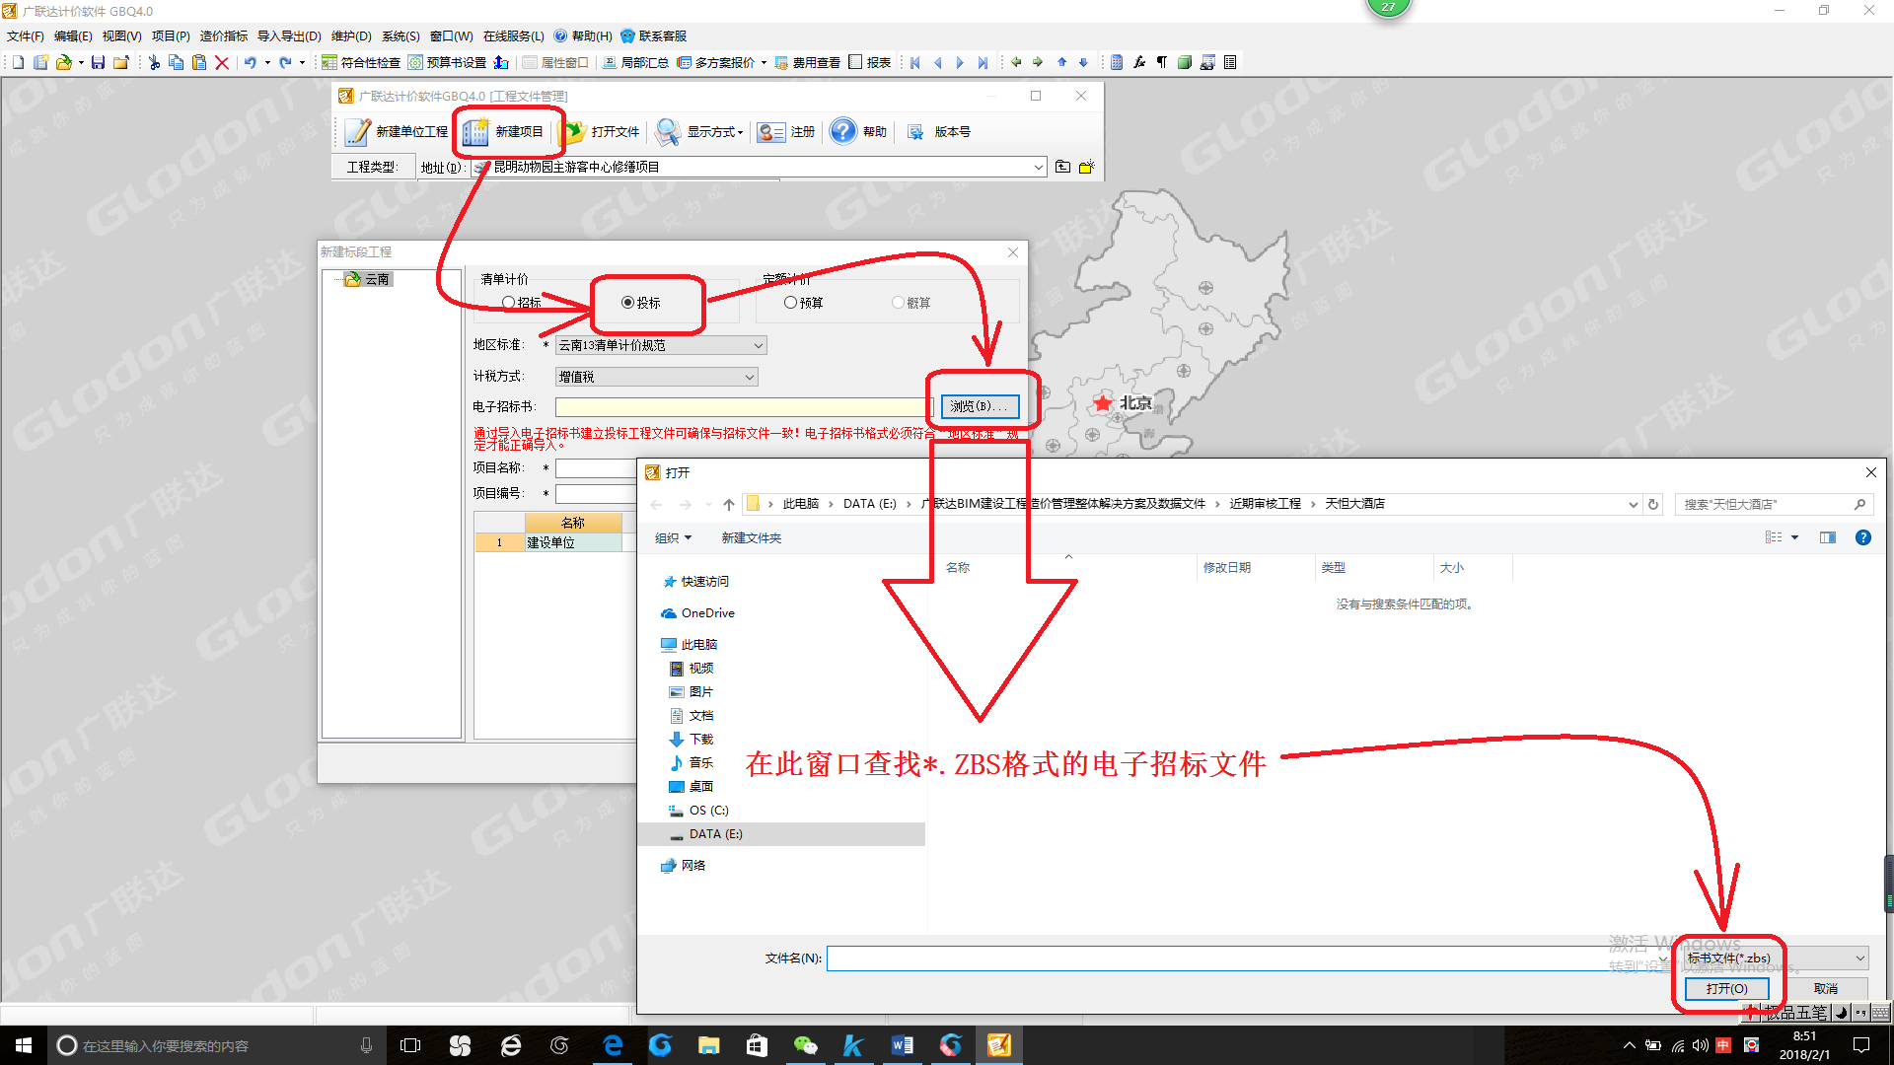Click 新建文件夹 in Open dialog

751,537
